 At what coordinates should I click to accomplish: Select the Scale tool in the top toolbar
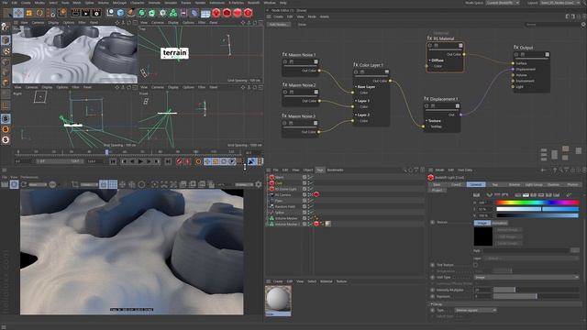pyautogui.click(x=28, y=13)
